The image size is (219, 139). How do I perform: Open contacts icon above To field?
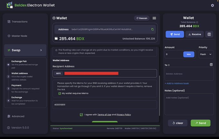pyautogui.click(x=211, y=65)
